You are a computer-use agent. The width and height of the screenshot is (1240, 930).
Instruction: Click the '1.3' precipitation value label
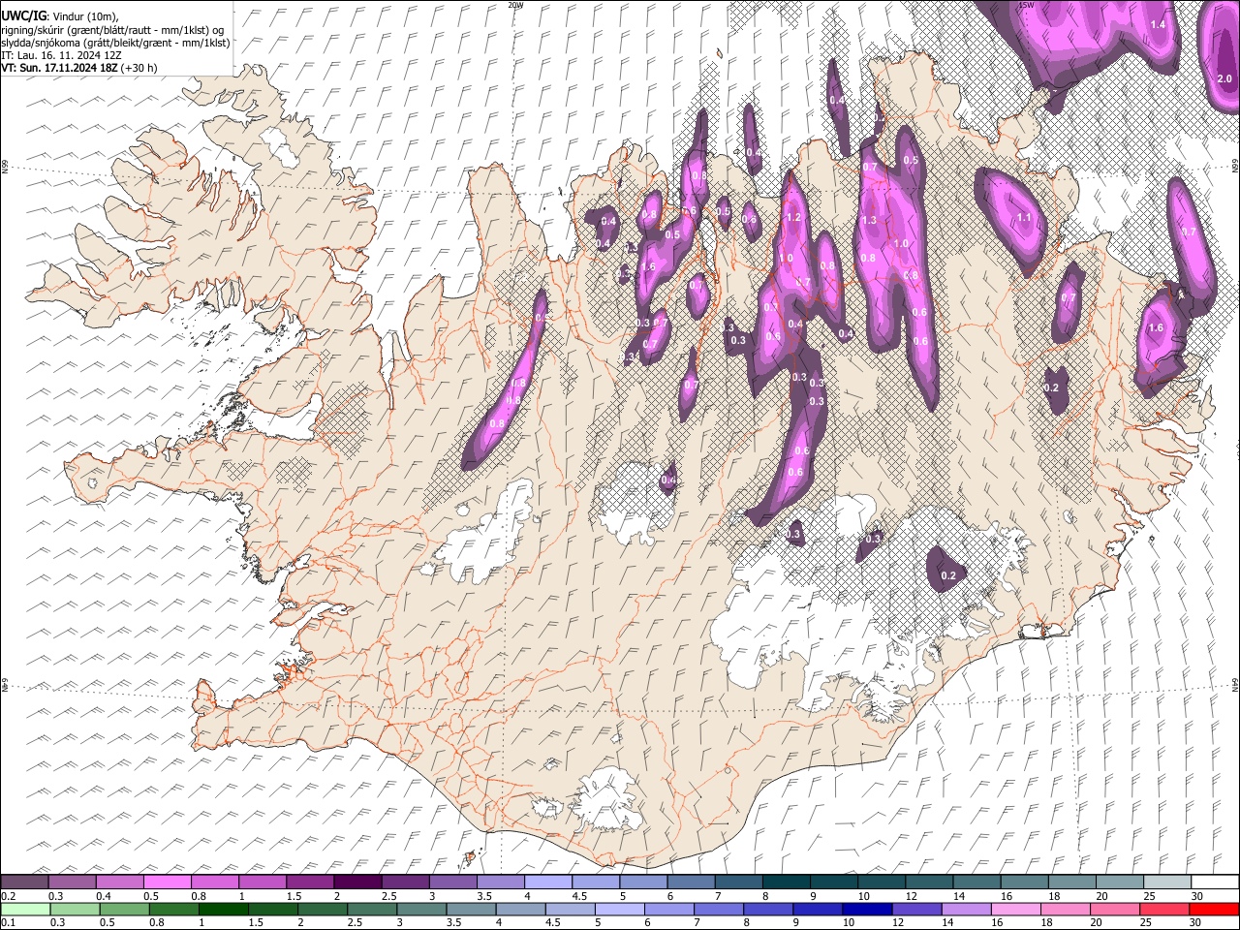[869, 220]
